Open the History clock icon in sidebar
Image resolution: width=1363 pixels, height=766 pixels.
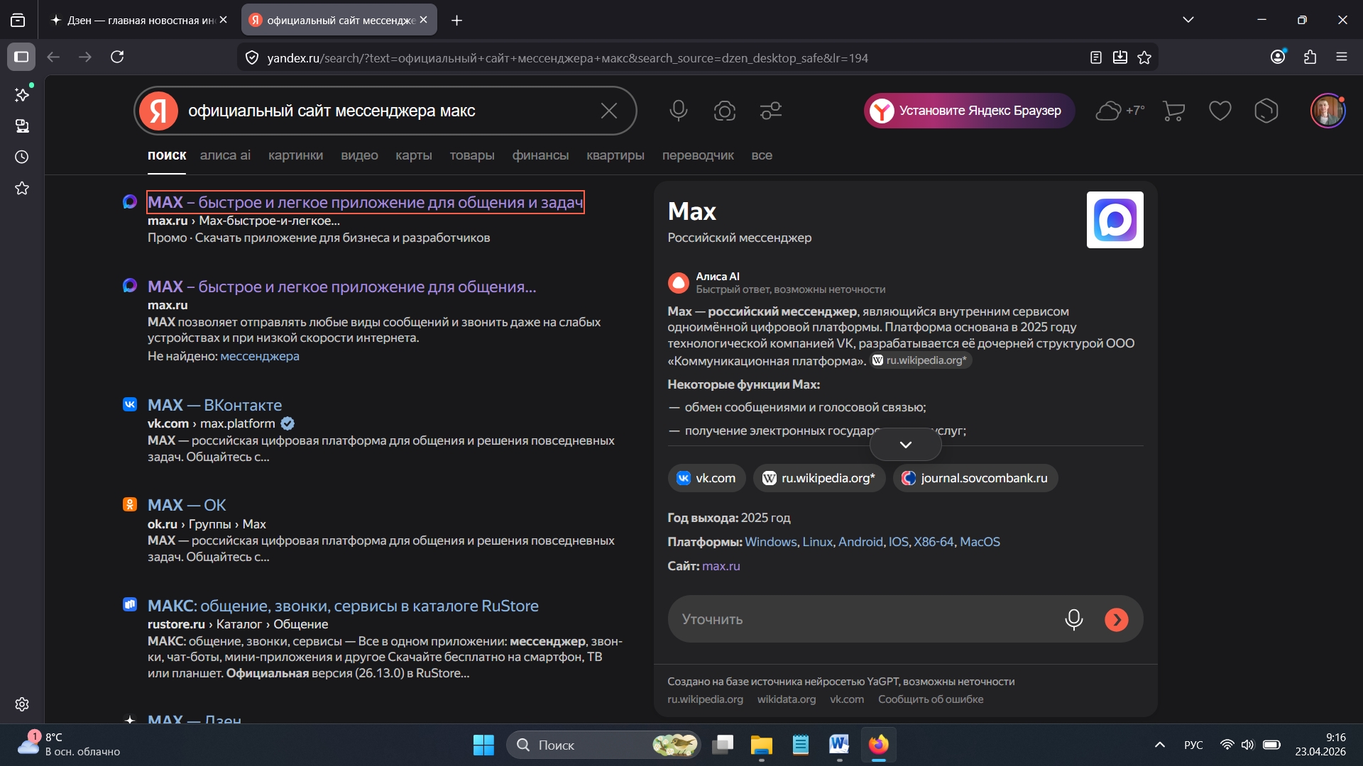[x=22, y=157]
